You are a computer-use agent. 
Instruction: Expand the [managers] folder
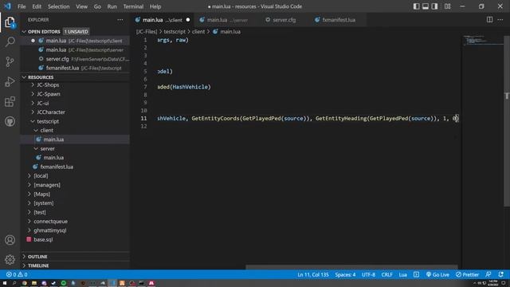[47, 185]
